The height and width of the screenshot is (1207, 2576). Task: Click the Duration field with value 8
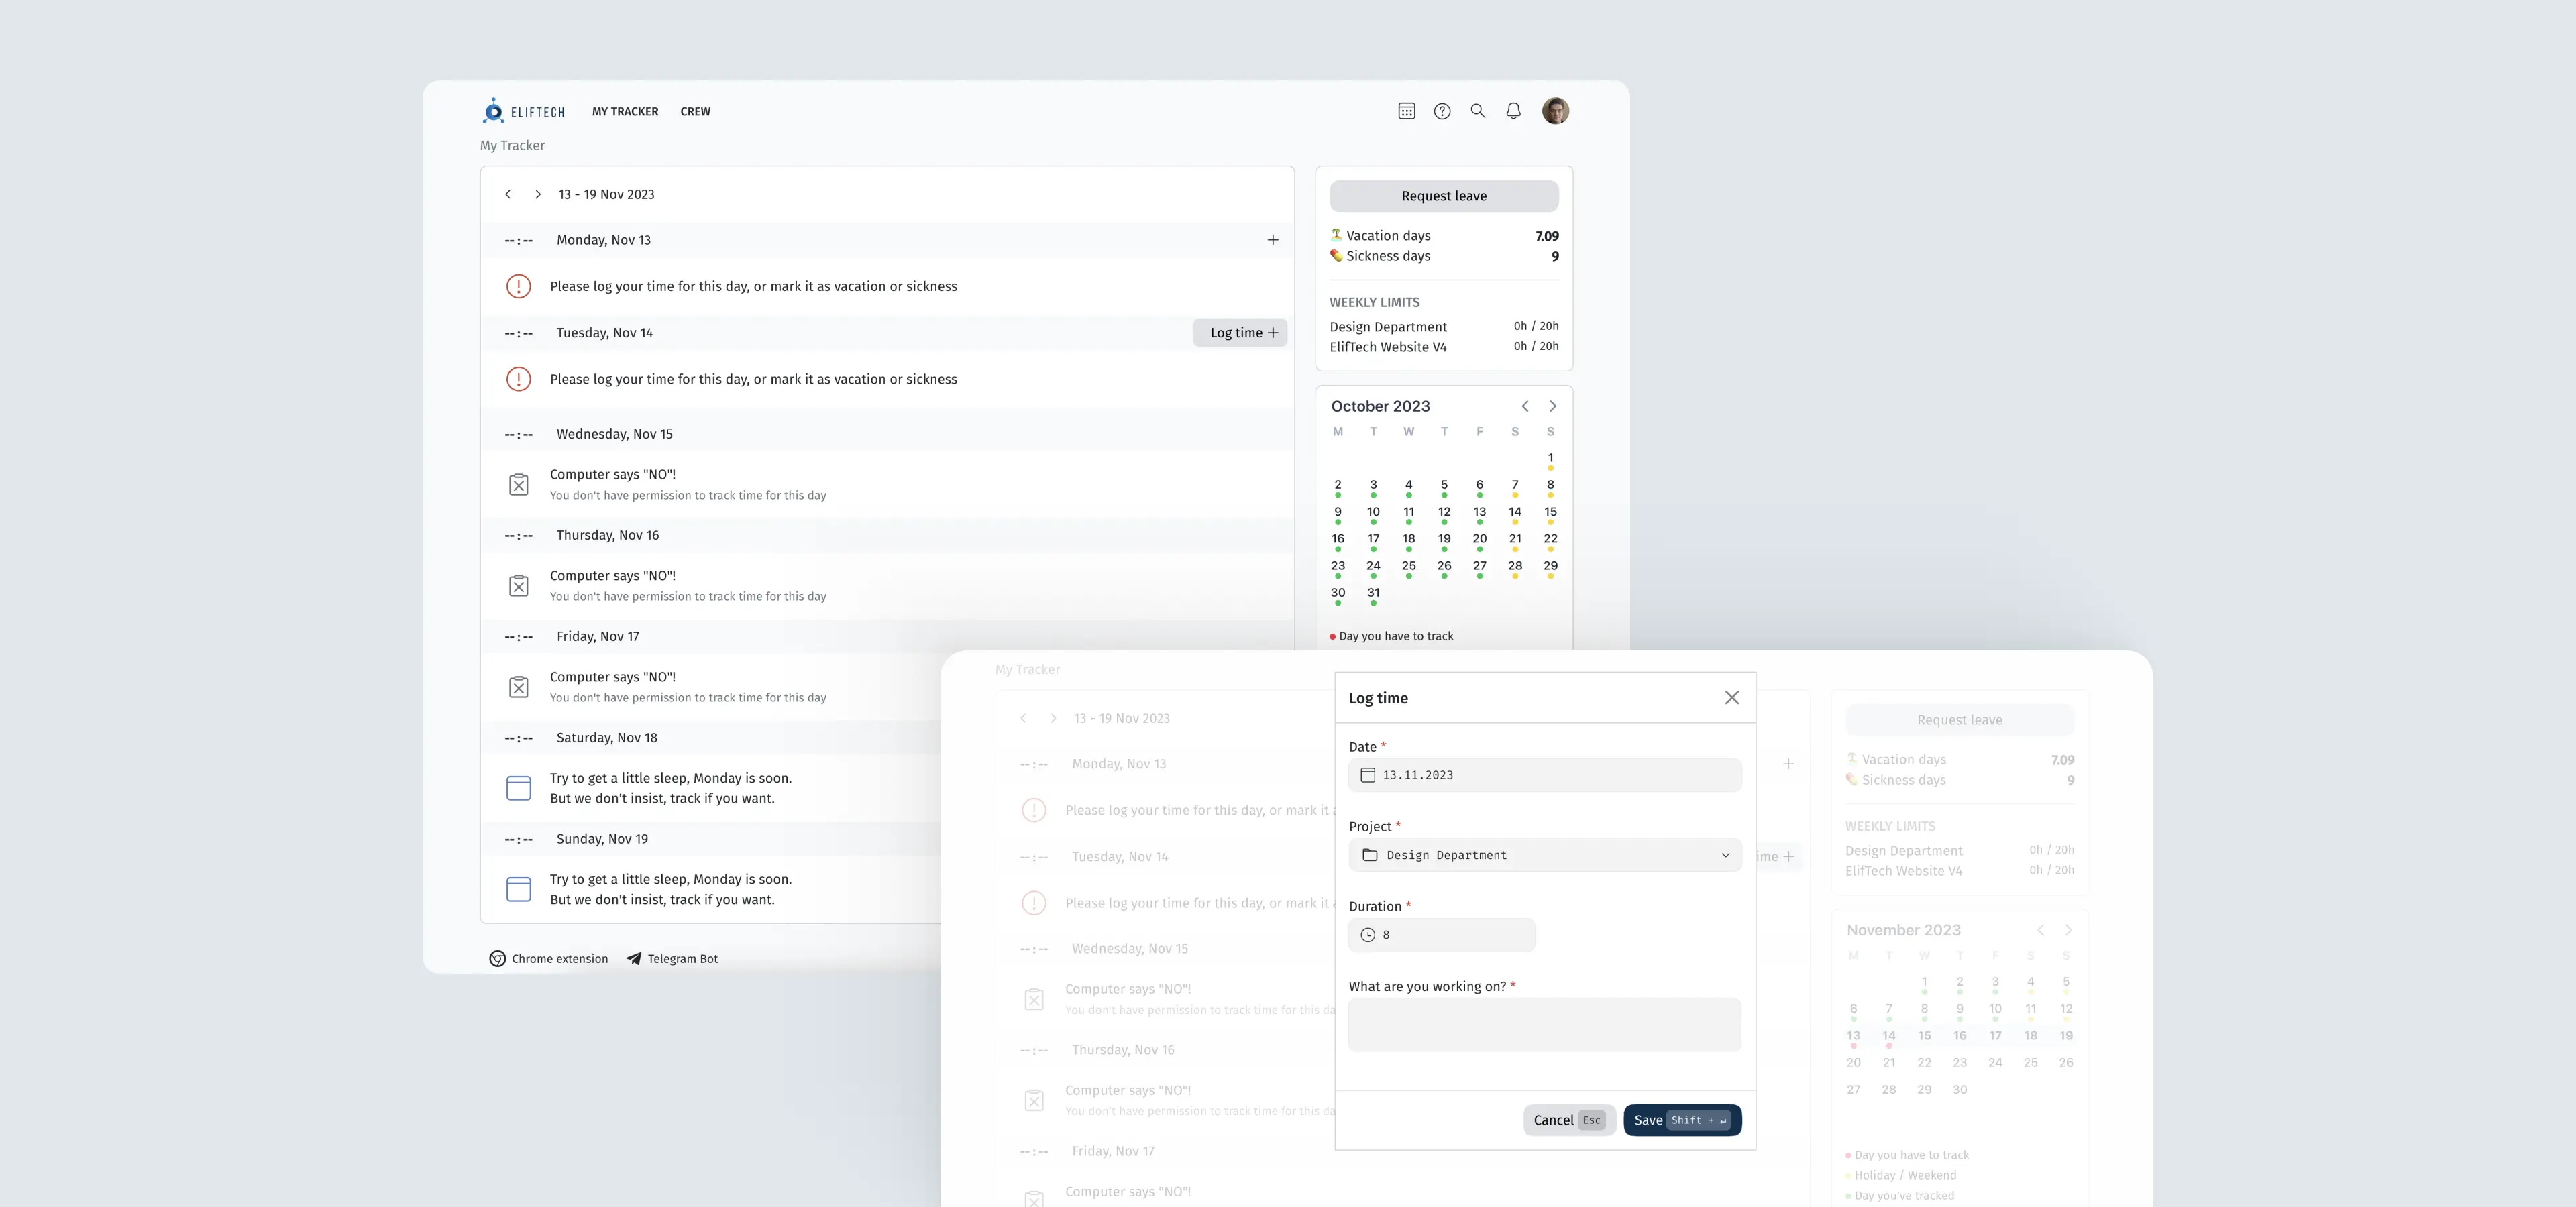coord(1441,935)
